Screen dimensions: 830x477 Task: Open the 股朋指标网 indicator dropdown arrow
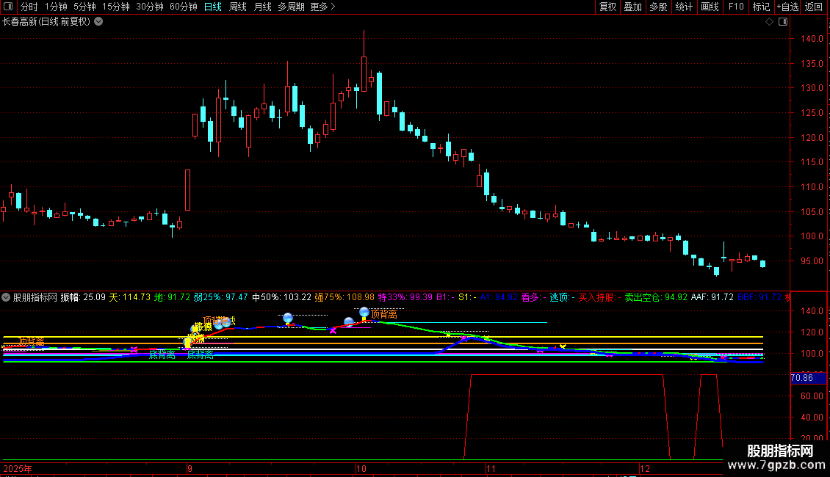tap(6, 297)
